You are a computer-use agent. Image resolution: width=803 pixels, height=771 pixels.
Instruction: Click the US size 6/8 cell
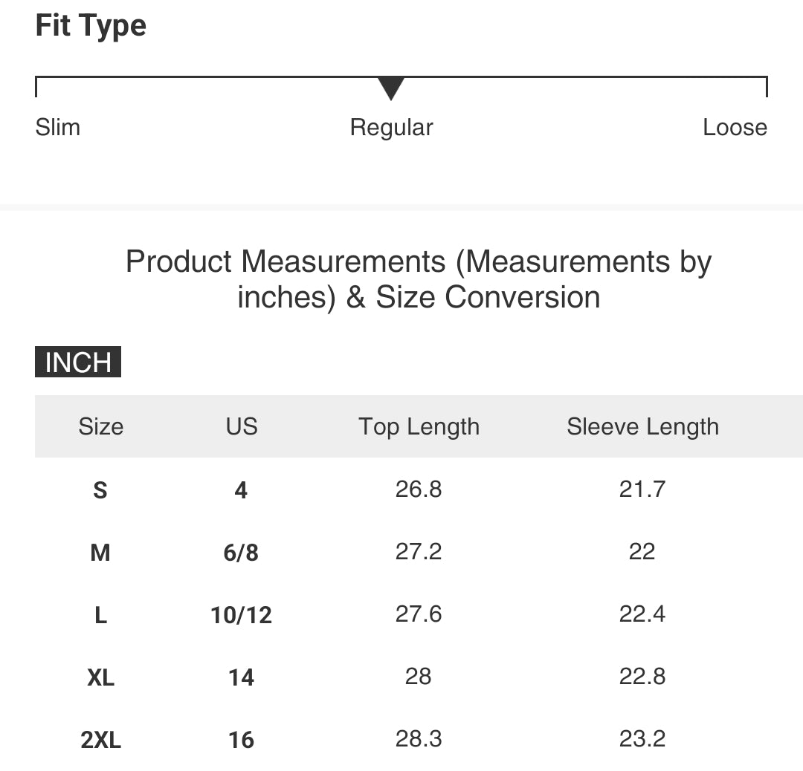coord(241,553)
